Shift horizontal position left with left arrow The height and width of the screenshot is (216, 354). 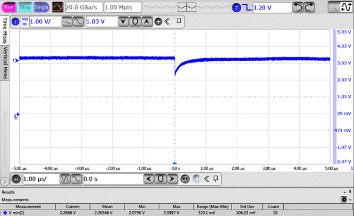coord(149,179)
